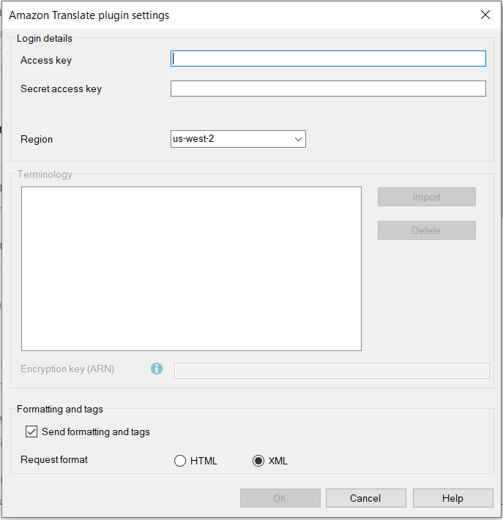Click the Delete terminology button
Screen dimensions: 503x520
(x=426, y=230)
